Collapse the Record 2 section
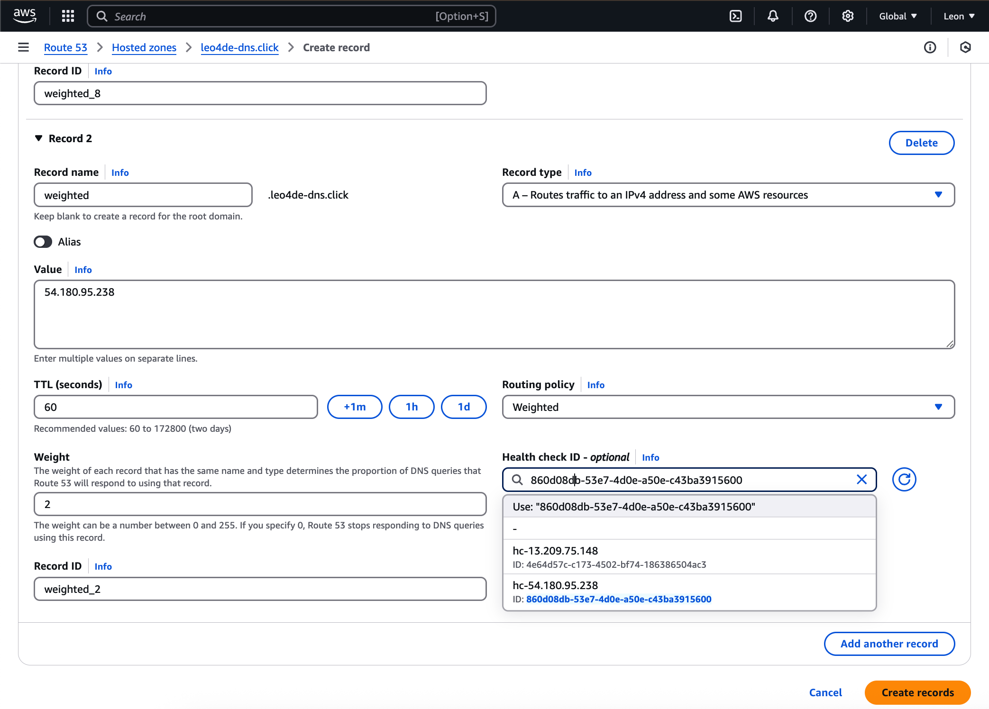989x709 pixels. coord(39,138)
